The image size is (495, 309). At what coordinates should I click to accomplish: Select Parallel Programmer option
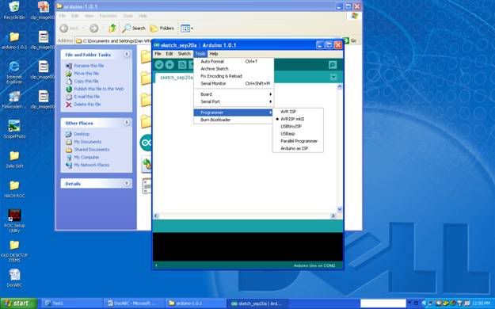pos(298,141)
